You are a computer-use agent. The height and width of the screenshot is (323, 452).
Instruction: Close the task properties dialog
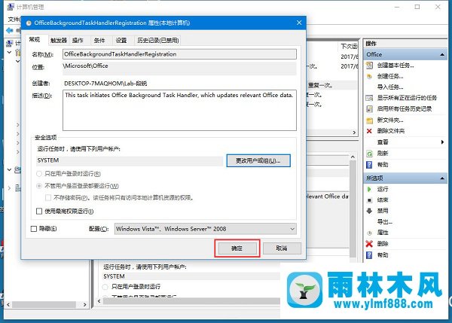click(x=299, y=23)
